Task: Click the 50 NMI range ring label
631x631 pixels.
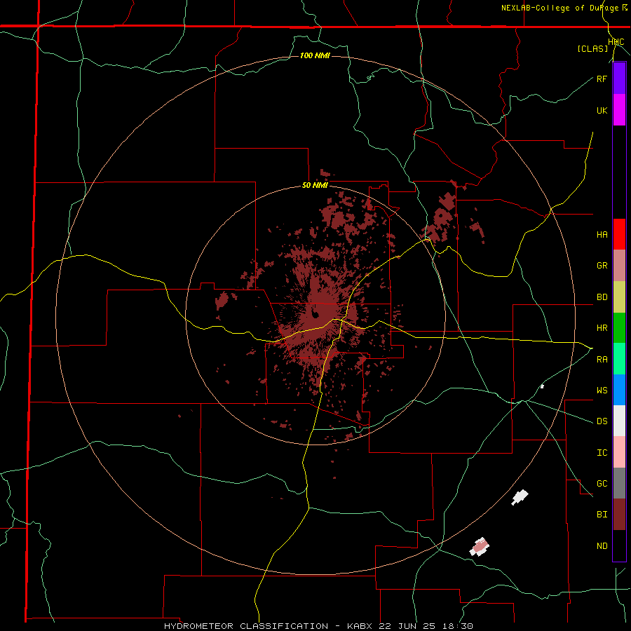Action: tap(315, 186)
